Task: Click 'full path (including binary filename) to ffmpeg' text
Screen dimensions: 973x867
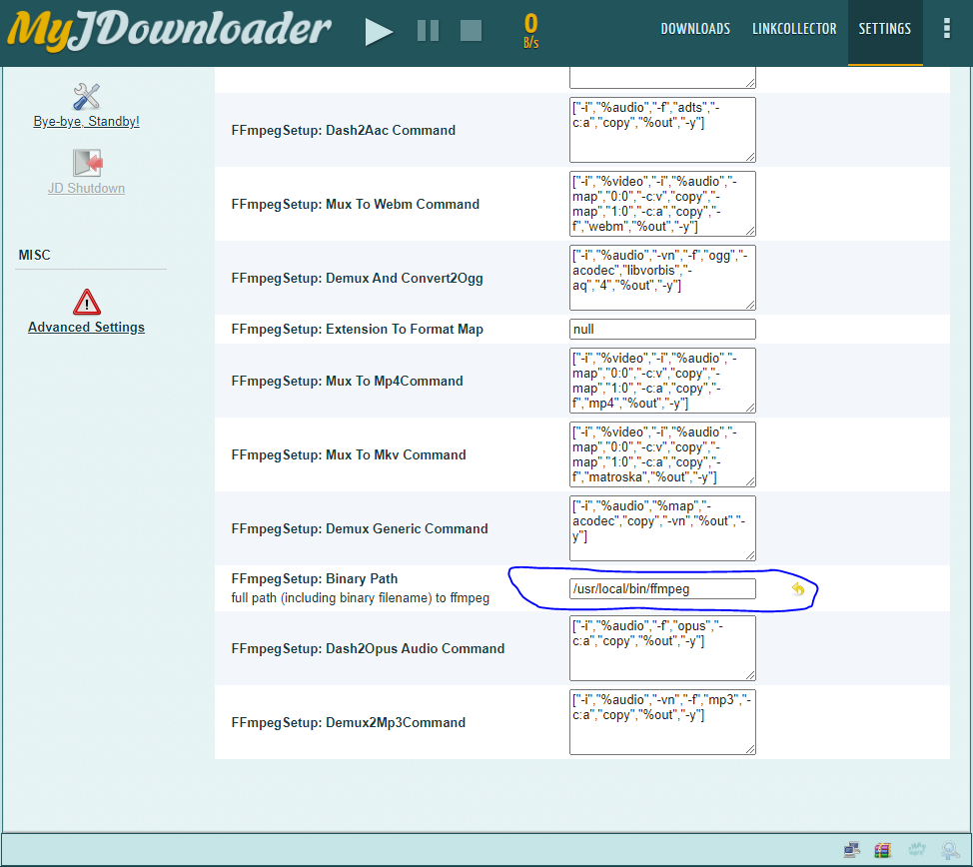Action: 361,598
